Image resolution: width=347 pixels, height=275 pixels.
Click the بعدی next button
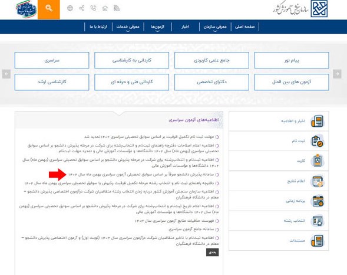(213, 252)
